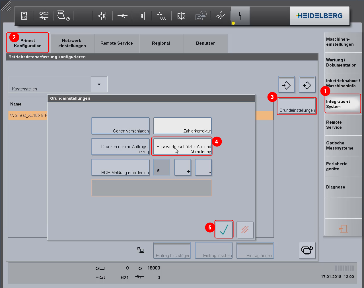Click the exit door icon in right sidebar
The width and height of the screenshot is (364, 288).
[343, 228]
